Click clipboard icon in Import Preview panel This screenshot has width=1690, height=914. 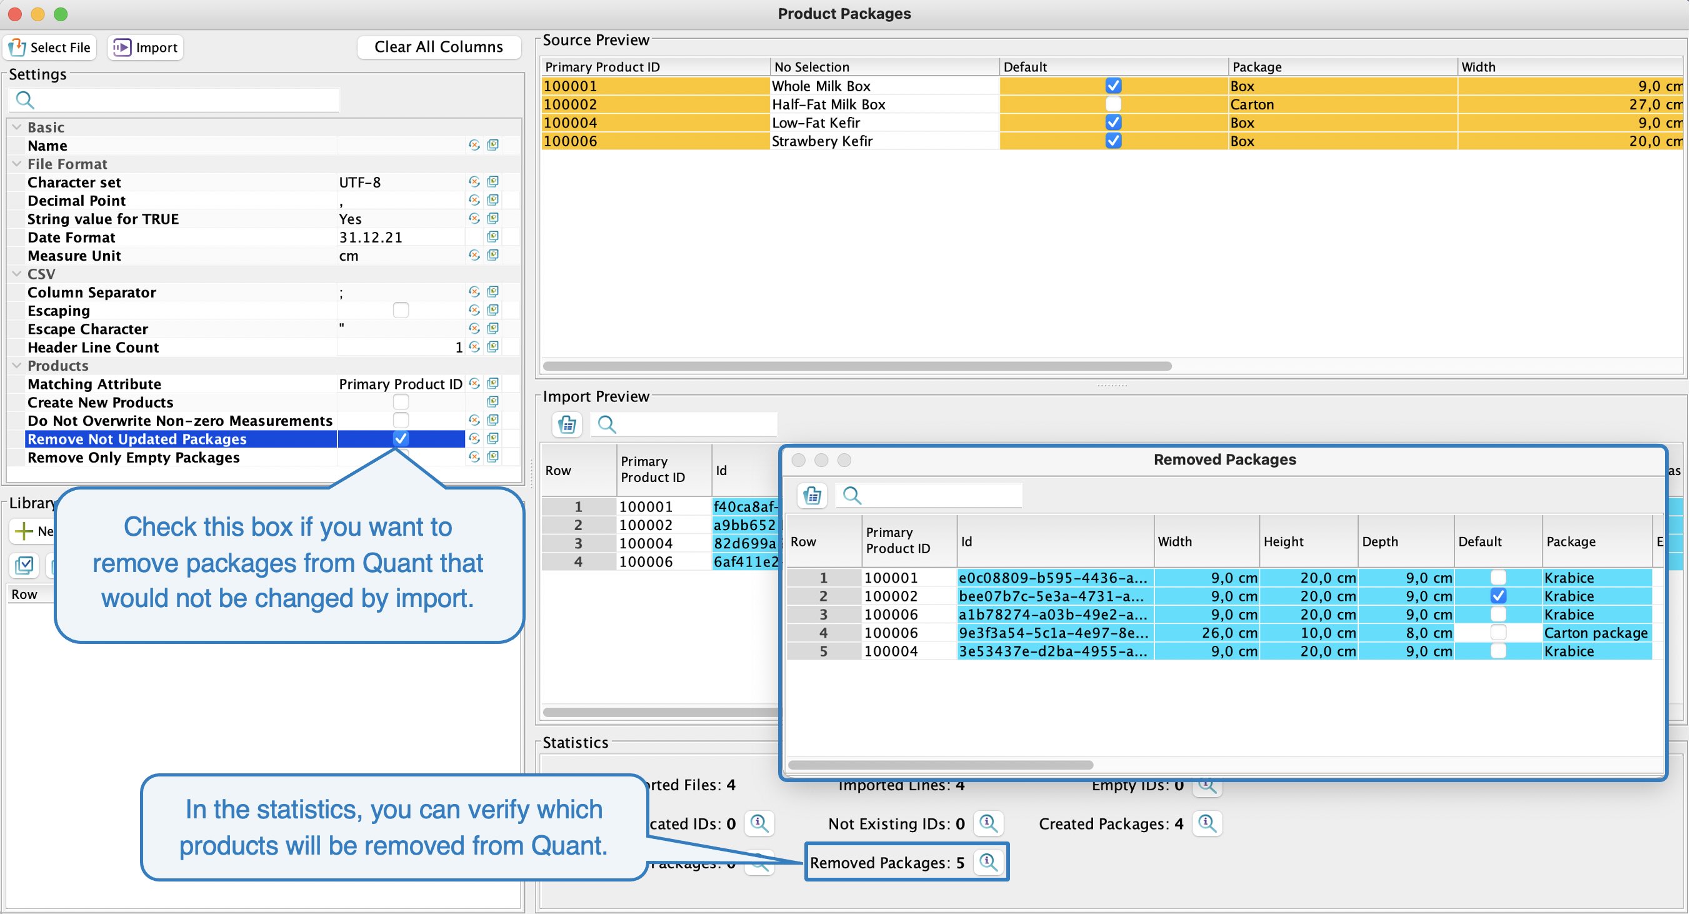click(567, 424)
